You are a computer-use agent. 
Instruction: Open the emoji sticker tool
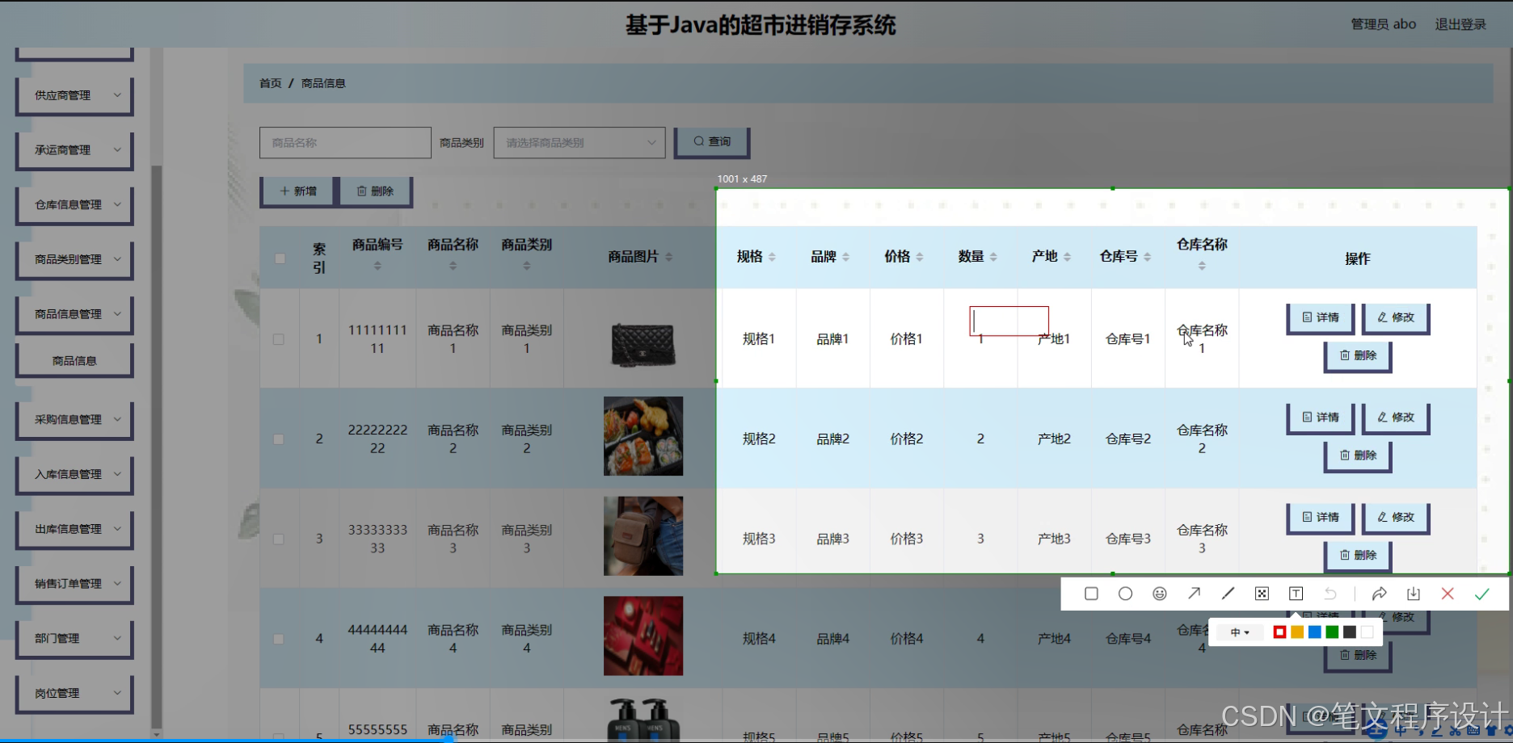coord(1160,594)
